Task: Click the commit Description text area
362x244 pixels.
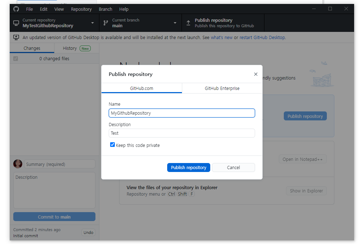Action: (54, 190)
